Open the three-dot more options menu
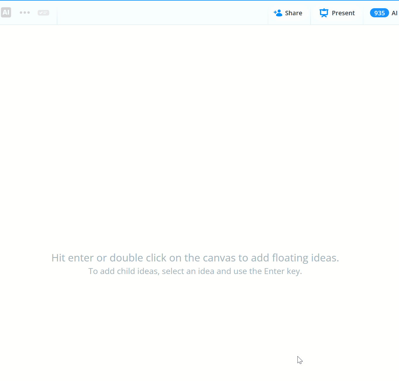 [25, 13]
